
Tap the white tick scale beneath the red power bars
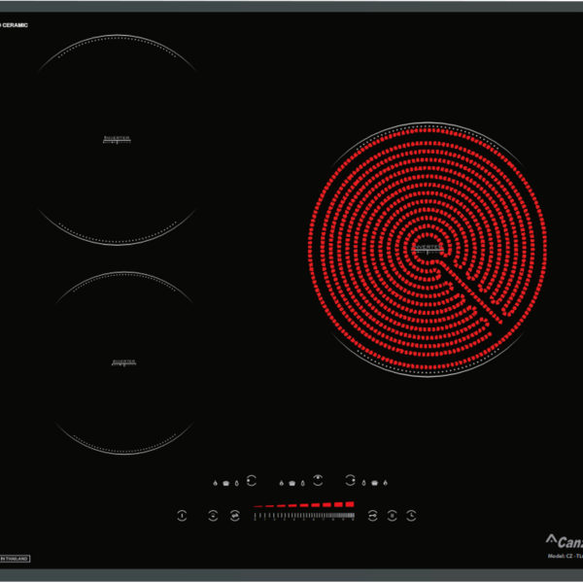[303, 515]
